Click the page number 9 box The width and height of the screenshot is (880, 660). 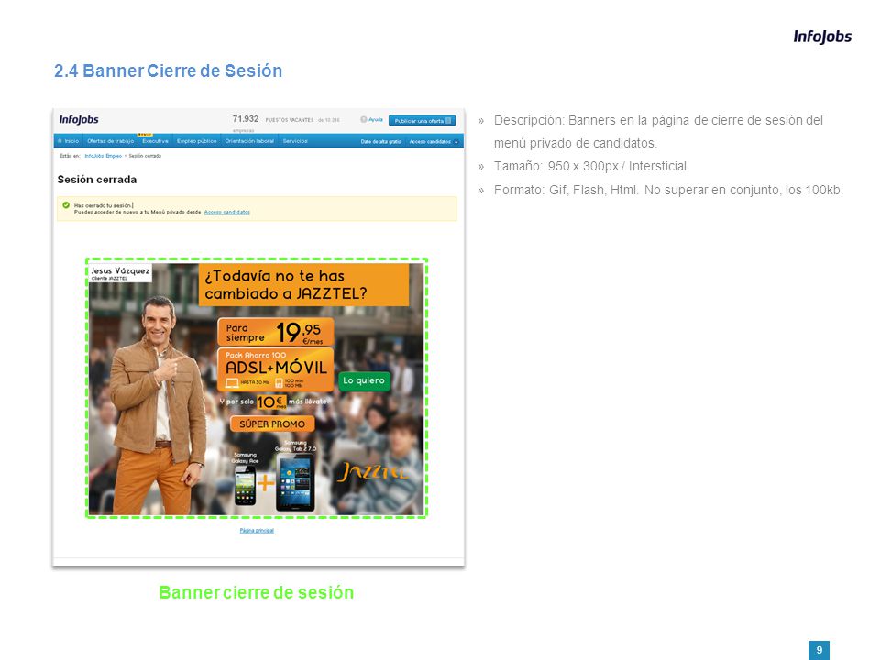(x=819, y=650)
